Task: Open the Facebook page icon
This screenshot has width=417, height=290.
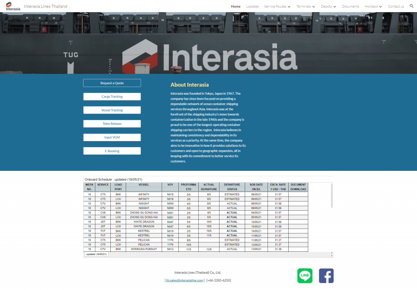Action: pos(326,276)
